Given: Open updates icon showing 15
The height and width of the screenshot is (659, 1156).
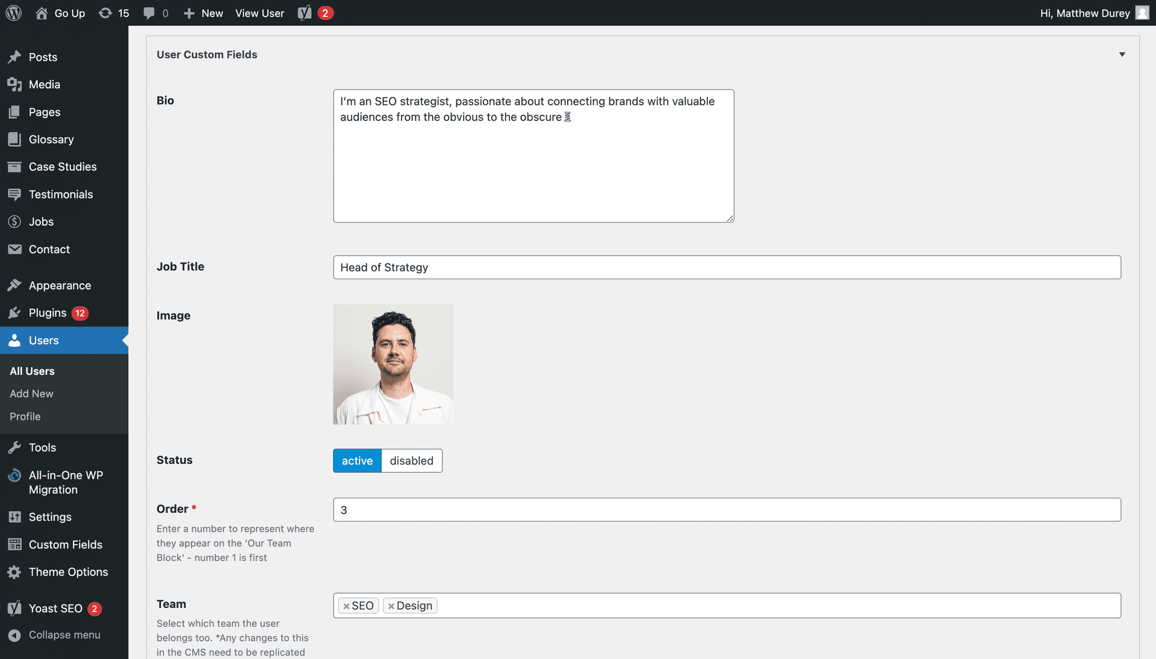Looking at the screenshot, I should coord(106,13).
